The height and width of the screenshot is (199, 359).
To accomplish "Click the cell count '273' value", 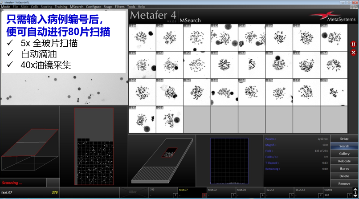I will (55, 192).
